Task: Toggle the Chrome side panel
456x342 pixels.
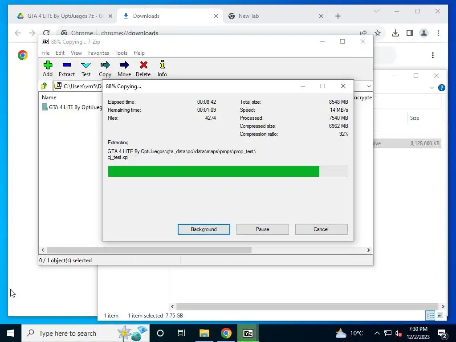Action: pyautogui.click(x=410, y=33)
